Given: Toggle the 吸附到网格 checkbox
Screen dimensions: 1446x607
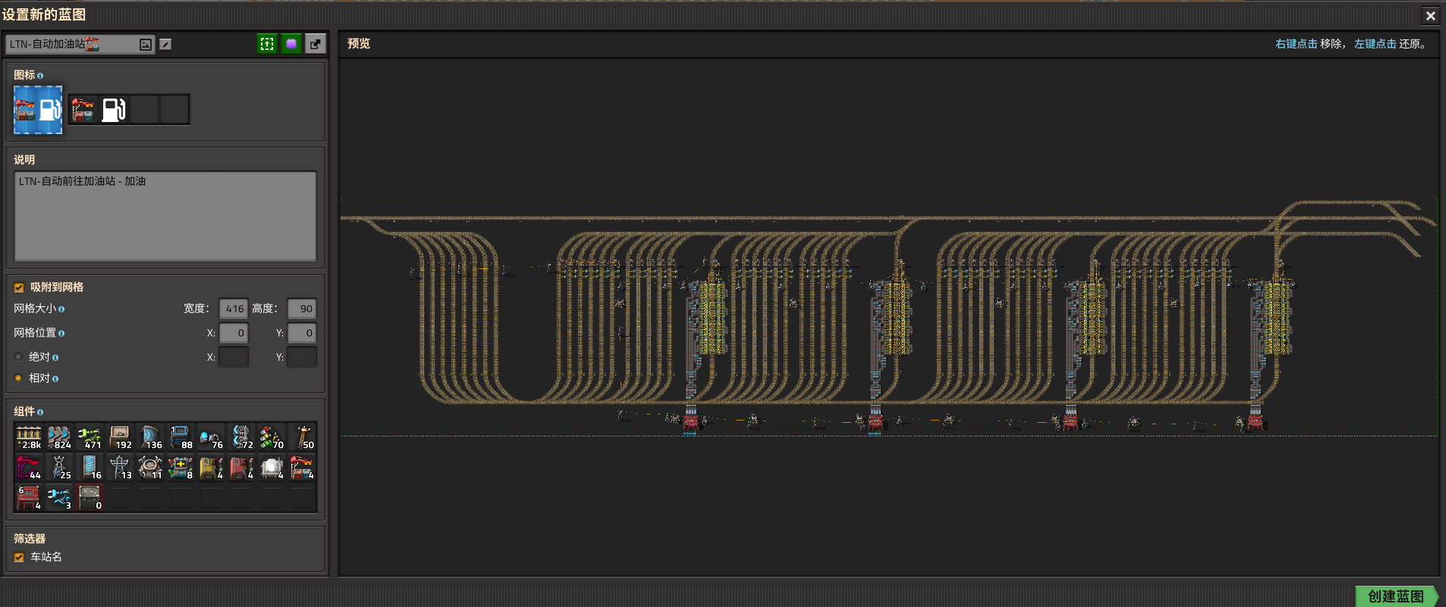Looking at the screenshot, I should (19, 288).
